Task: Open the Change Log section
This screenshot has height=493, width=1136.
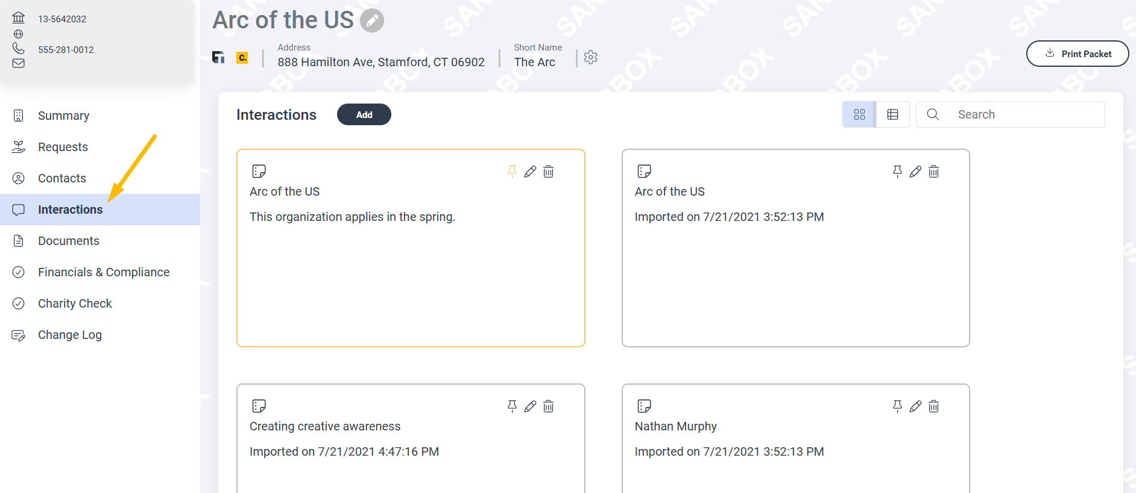Action: pyautogui.click(x=100, y=335)
